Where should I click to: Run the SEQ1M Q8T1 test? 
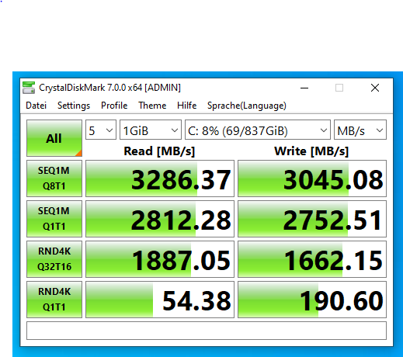coord(54,178)
